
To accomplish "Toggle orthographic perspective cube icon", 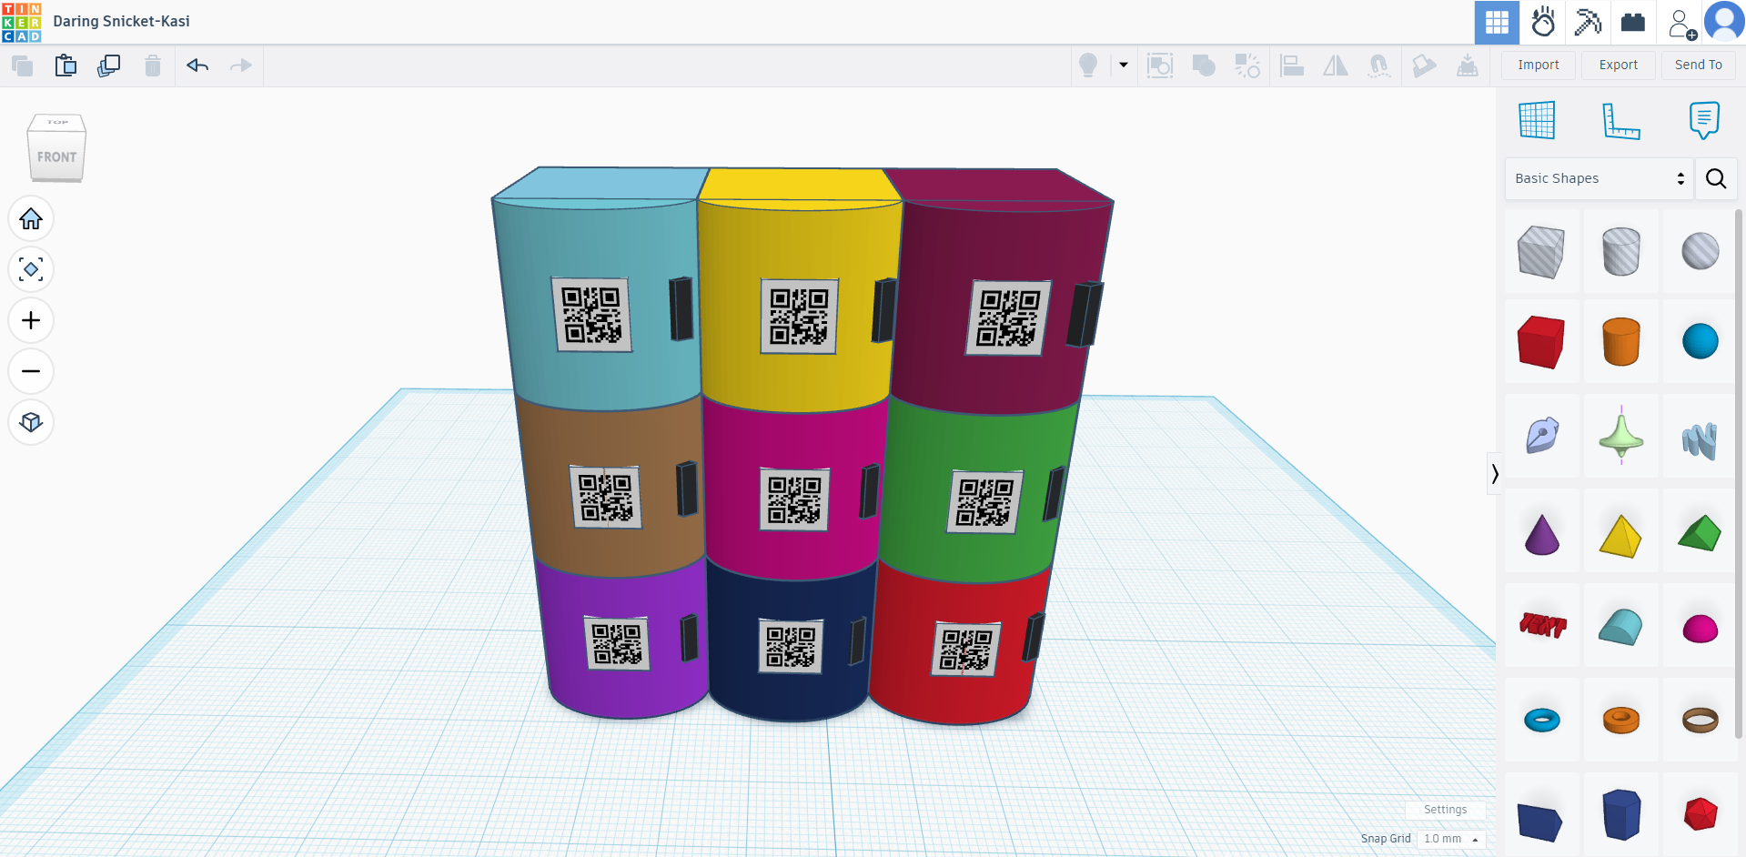I will [x=31, y=423].
